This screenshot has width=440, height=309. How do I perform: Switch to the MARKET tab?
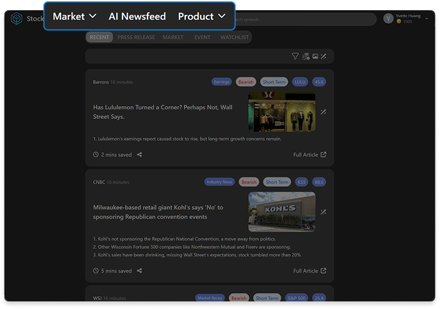click(x=173, y=37)
